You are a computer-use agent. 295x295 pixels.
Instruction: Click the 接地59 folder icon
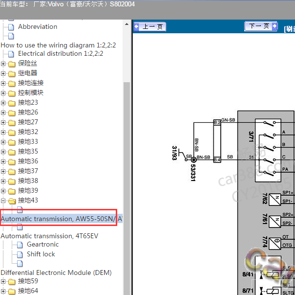[12, 282]
